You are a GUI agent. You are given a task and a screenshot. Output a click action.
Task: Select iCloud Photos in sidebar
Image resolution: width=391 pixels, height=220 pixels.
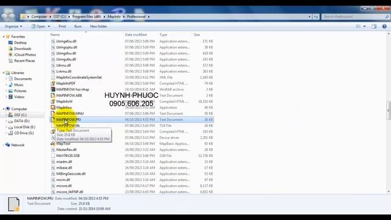25,54
